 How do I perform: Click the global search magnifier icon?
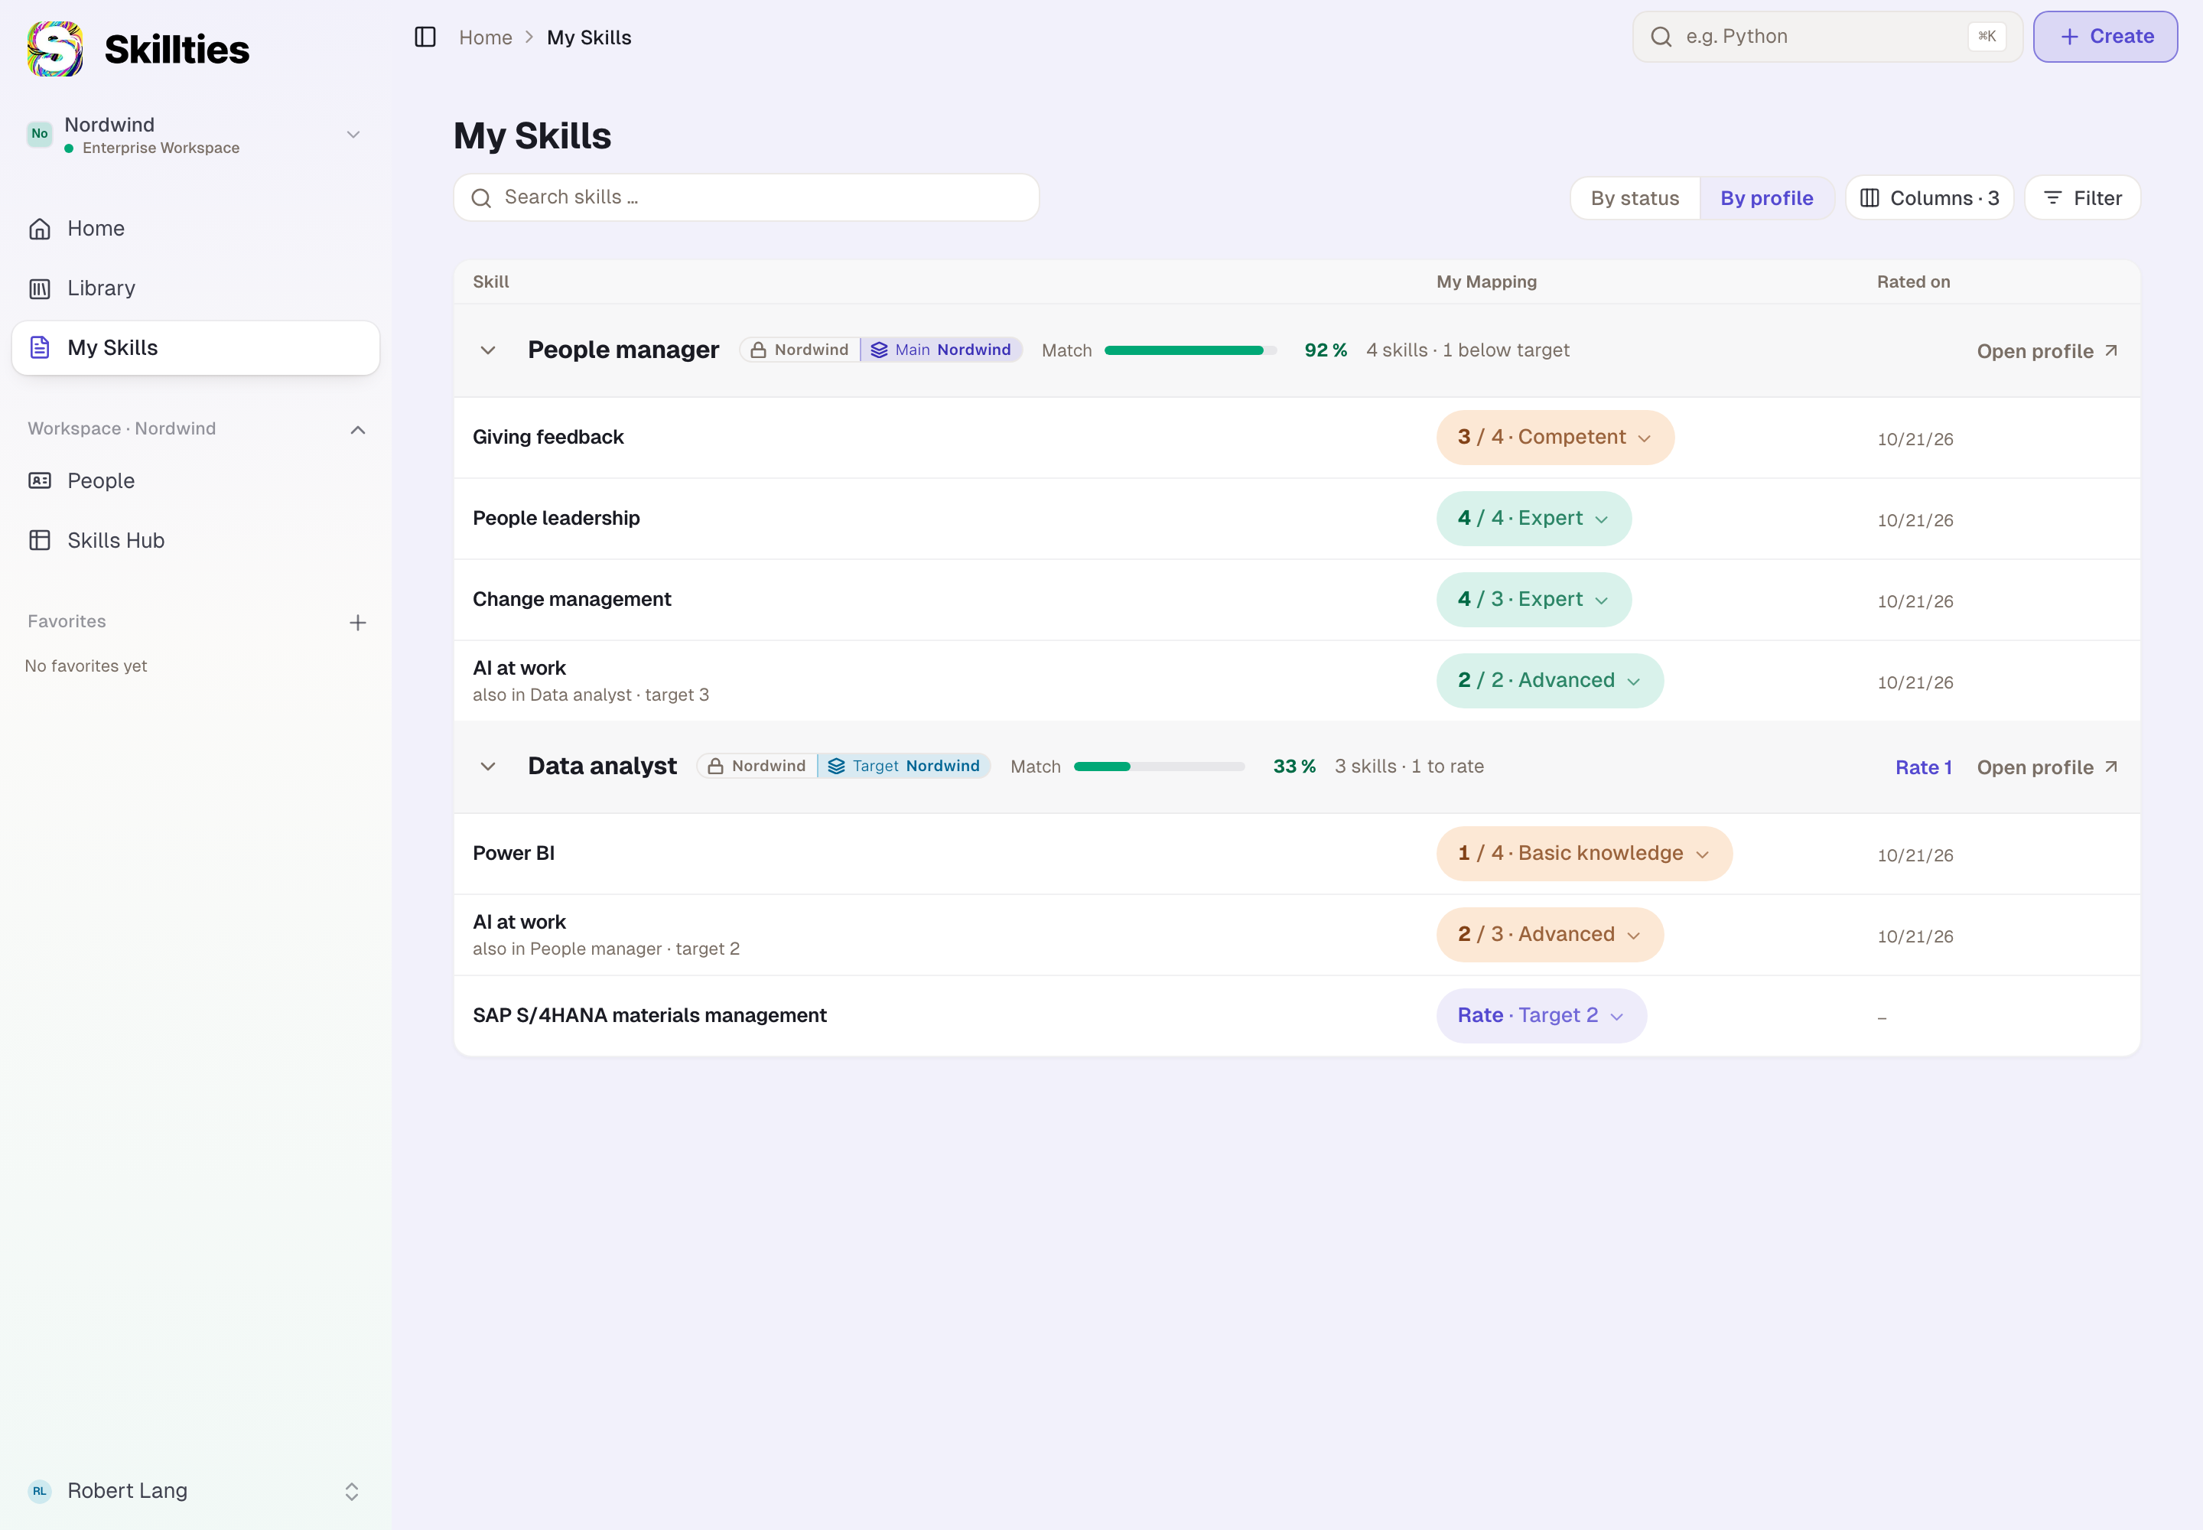click(1661, 37)
